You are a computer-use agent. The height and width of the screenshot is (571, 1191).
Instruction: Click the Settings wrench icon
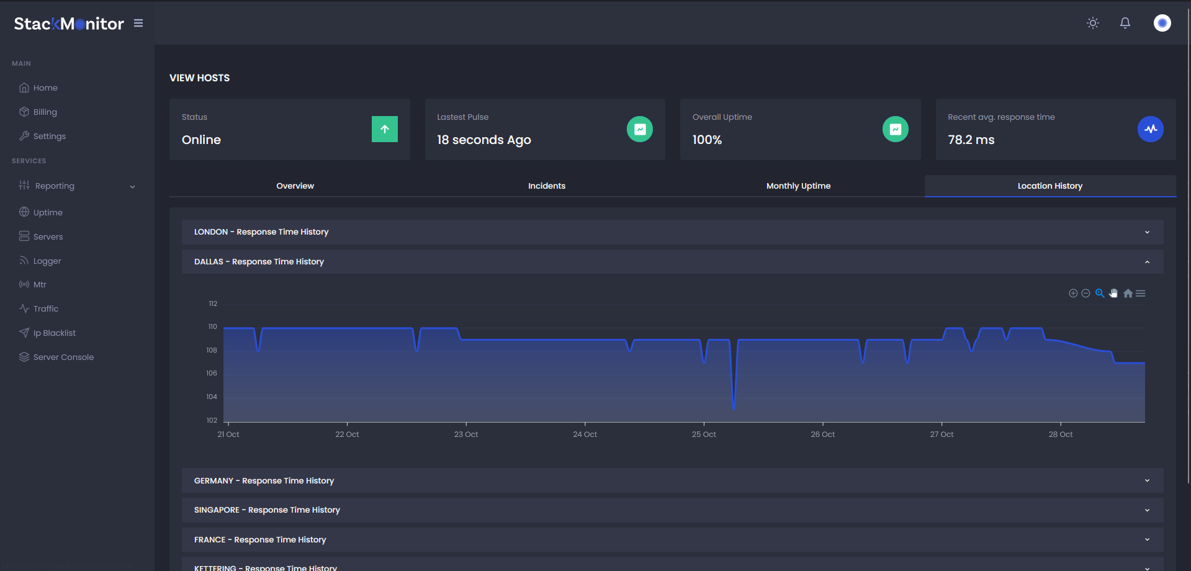pos(24,135)
